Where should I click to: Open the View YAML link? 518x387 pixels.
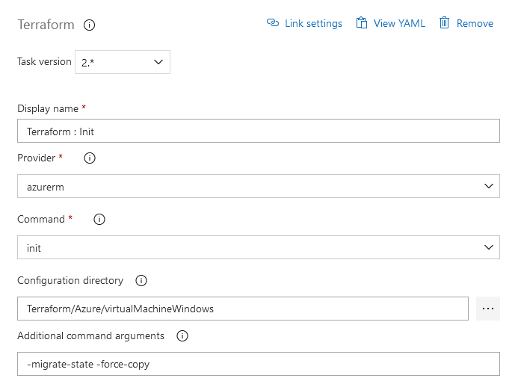pos(399,23)
